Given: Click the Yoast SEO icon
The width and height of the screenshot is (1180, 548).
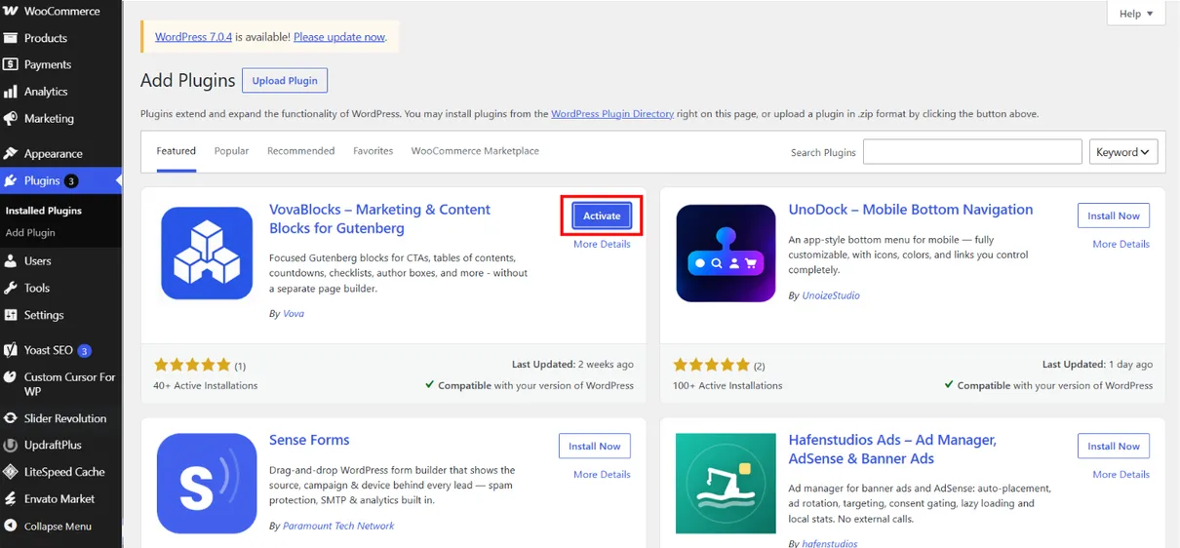Looking at the screenshot, I should click(10, 350).
